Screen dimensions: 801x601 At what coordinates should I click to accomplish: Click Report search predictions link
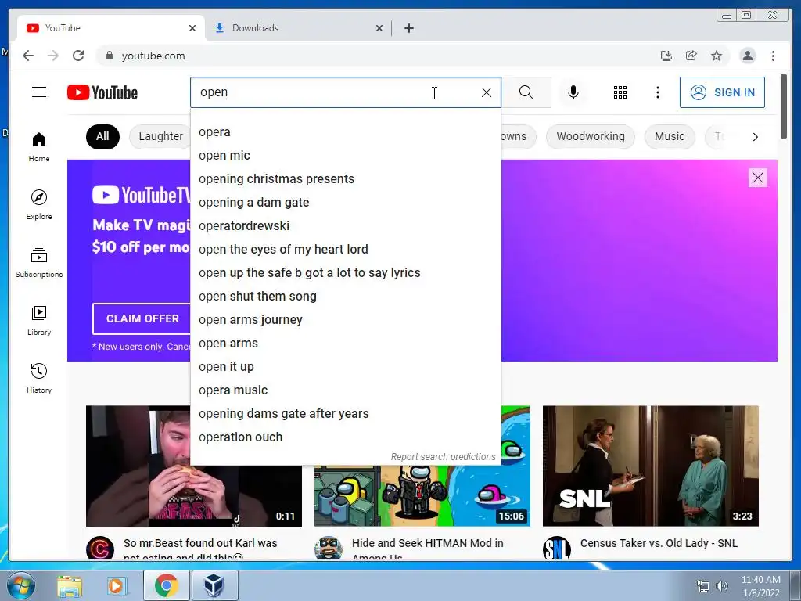(x=443, y=457)
